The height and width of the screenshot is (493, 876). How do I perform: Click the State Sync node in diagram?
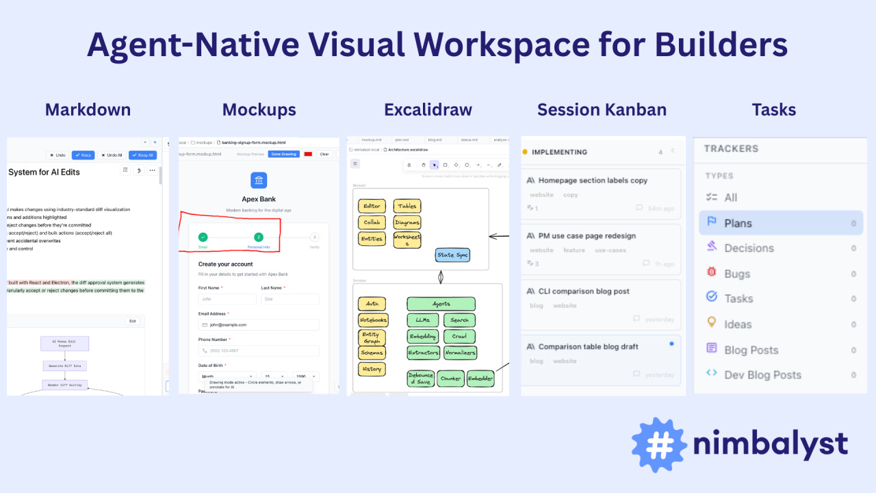(452, 255)
